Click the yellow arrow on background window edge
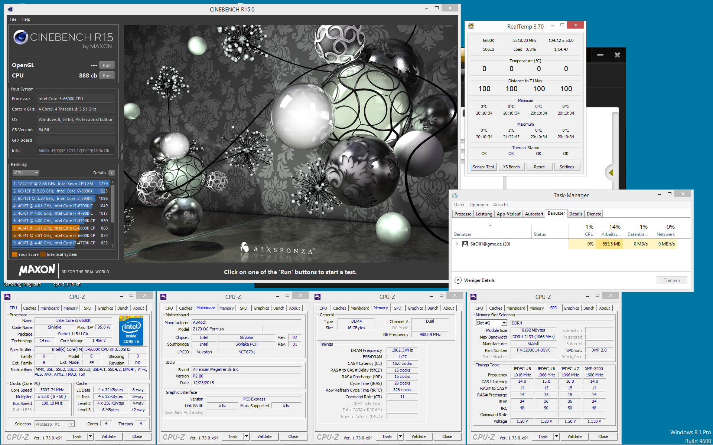This screenshot has width=713, height=445. click(x=611, y=173)
